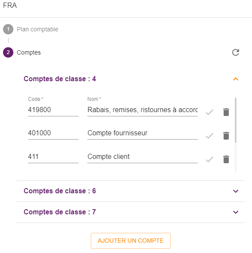The width and height of the screenshot is (252, 253).
Task: Expand Comptes de classe 7 chevron
Action: coord(236,212)
